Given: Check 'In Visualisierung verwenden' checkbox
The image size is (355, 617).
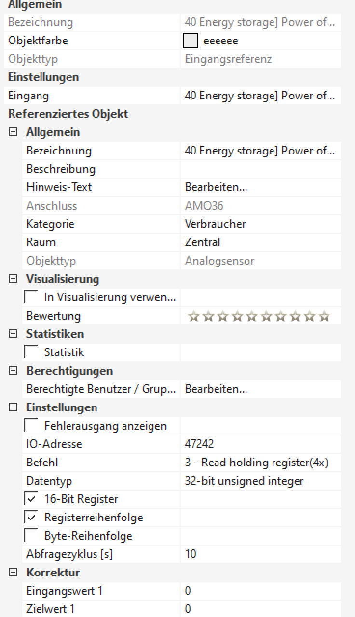Looking at the screenshot, I should click(31, 297).
